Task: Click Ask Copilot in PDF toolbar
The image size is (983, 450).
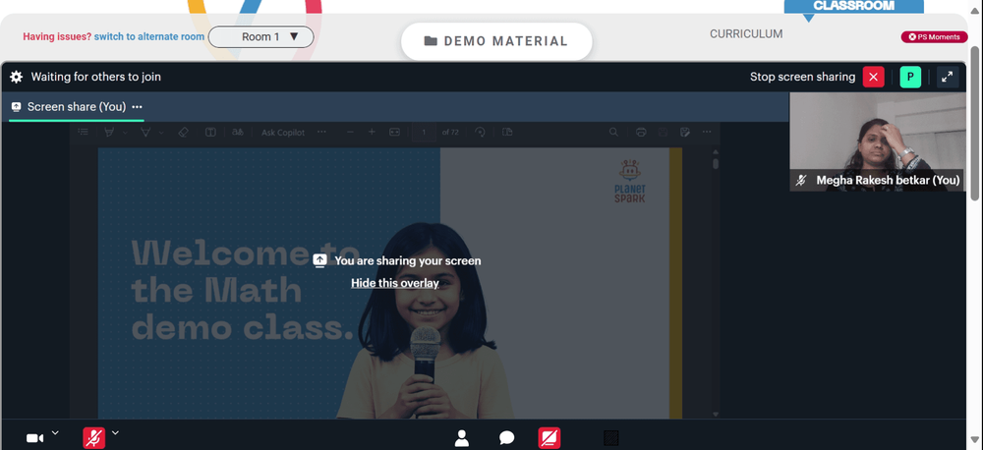Action: (x=283, y=133)
